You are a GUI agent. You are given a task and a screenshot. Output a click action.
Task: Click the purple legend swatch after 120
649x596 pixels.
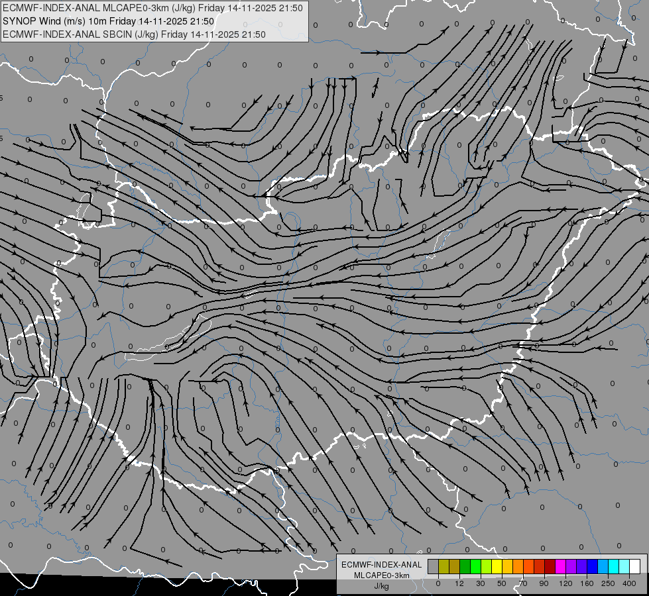[x=571, y=566]
